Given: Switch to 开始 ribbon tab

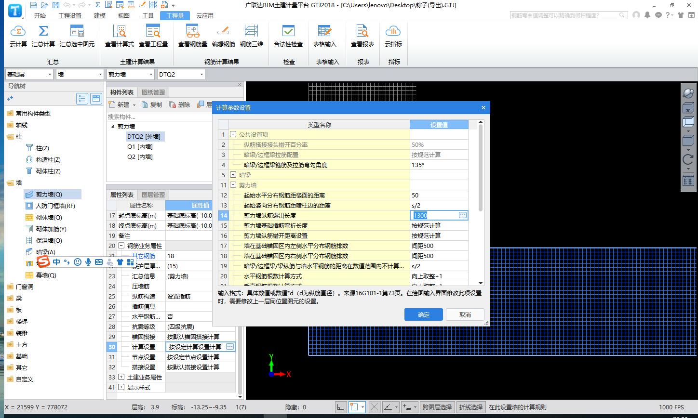Looking at the screenshot, I should click(40, 15).
